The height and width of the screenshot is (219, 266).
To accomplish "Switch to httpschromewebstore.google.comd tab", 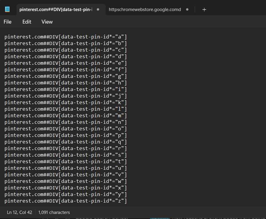I will click(145, 10).
